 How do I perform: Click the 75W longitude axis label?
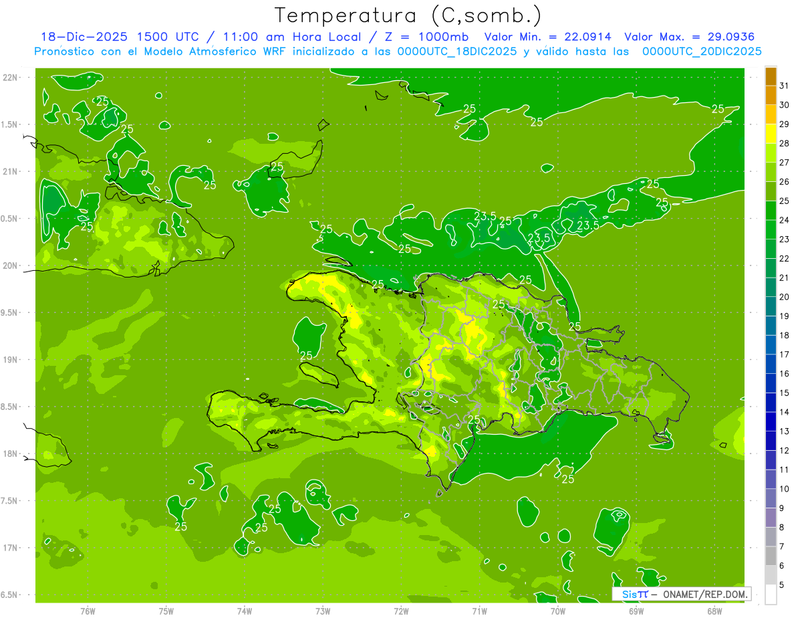click(x=166, y=611)
